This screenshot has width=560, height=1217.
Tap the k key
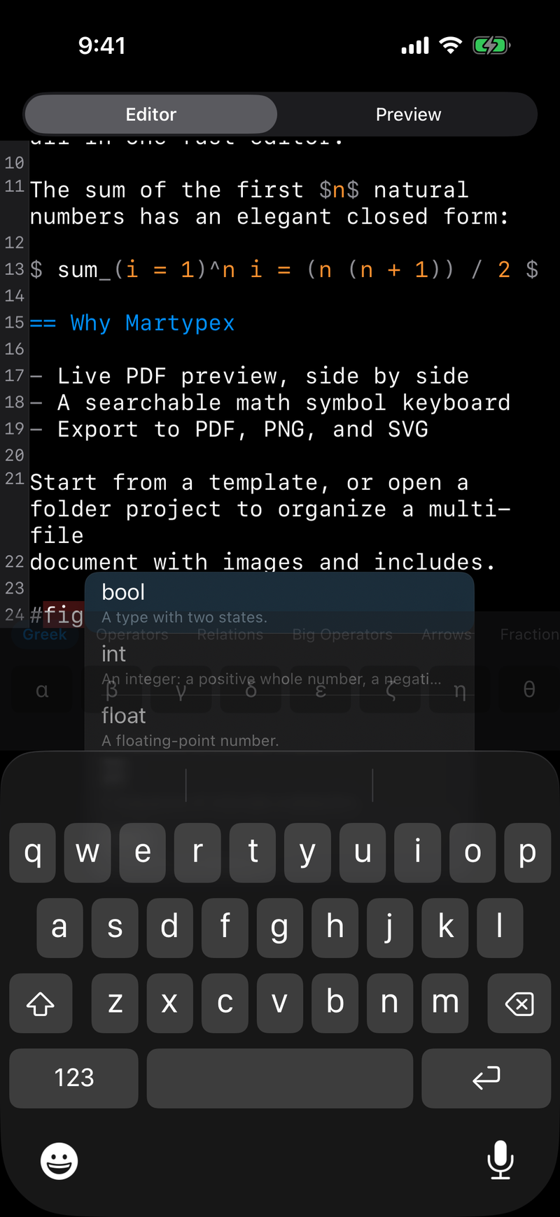pyautogui.click(x=444, y=928)
